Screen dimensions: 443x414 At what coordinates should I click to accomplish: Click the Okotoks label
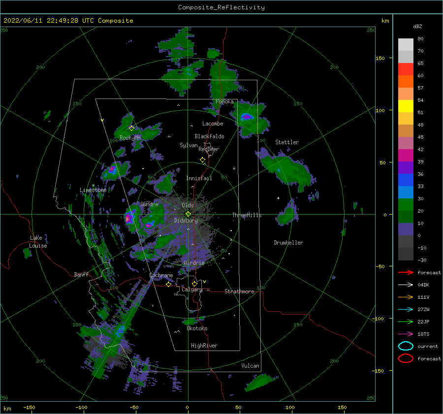click(197, 328)
